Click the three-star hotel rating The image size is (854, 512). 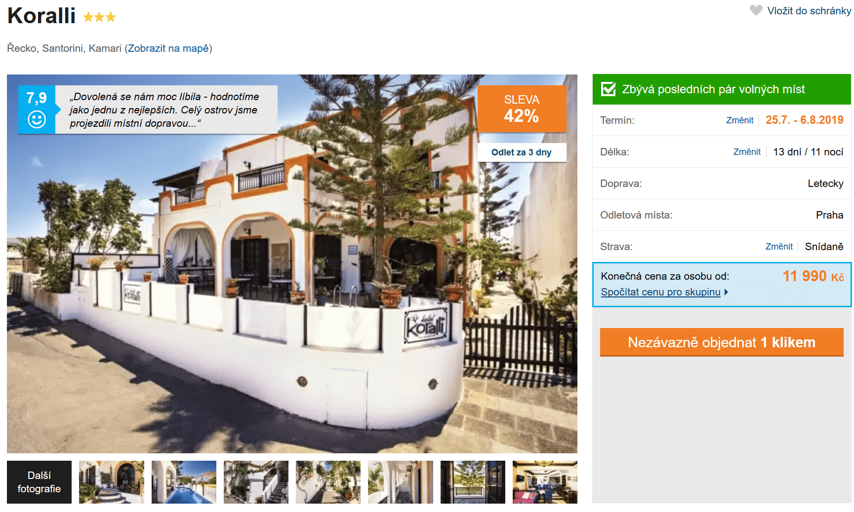99,17
